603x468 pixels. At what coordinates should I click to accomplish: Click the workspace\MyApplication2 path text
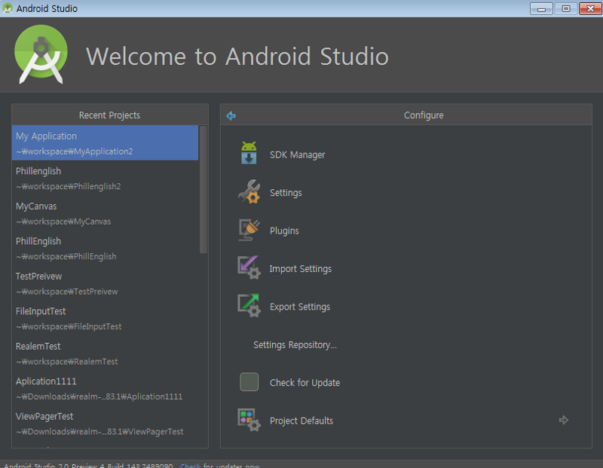74,151
